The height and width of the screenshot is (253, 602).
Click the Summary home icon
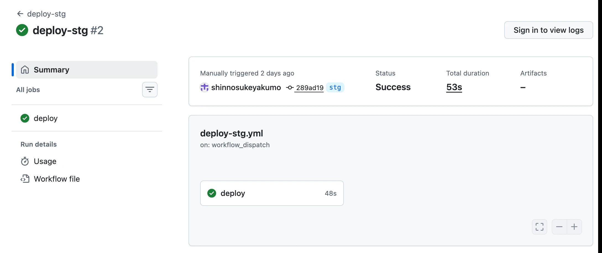pyautogui.click(x=25, y=70)
